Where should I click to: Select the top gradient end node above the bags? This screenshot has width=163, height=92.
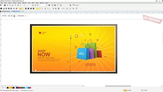click(x=71, y=37)
